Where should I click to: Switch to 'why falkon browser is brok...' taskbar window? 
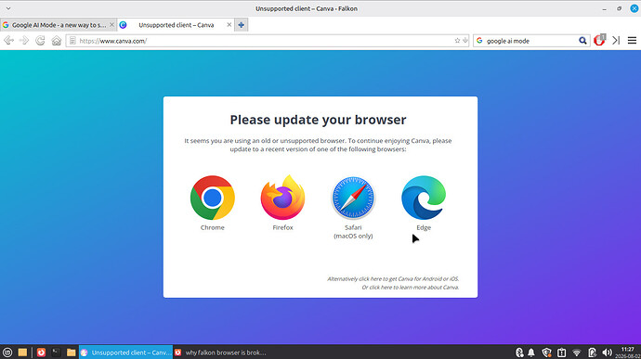[x=220, y=353]
